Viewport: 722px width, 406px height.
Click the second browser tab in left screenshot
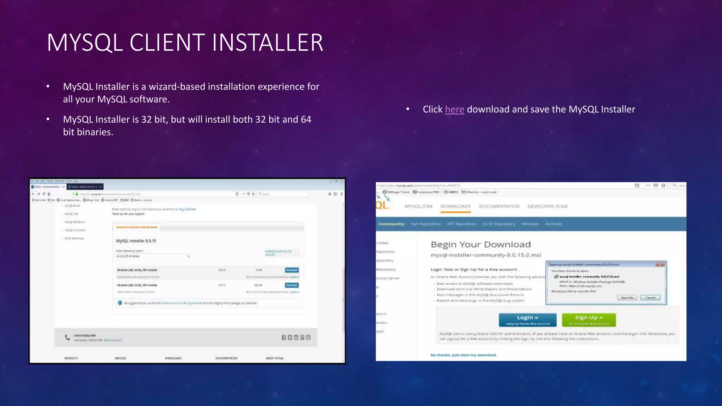[85, 186]
